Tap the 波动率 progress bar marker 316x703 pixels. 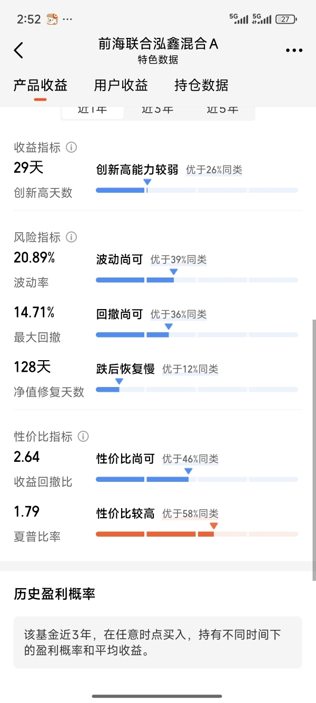click(173, 272)
